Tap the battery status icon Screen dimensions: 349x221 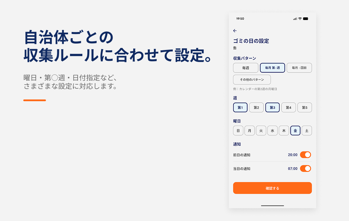coord(306,19)
